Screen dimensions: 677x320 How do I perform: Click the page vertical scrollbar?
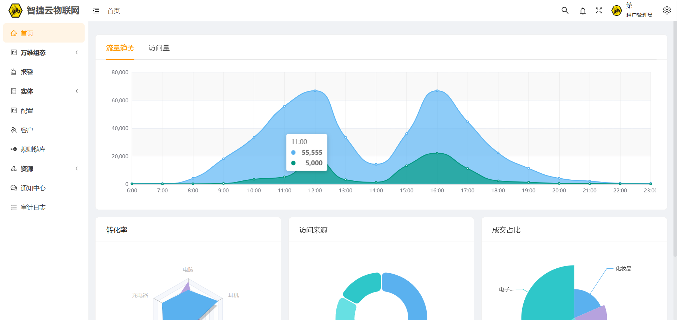[x=675, y=141]
